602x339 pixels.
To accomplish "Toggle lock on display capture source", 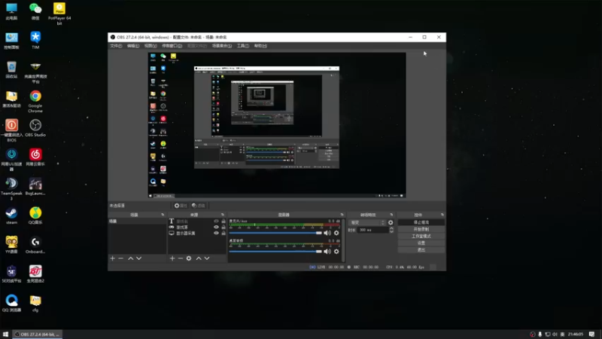I will pos(223,233).
